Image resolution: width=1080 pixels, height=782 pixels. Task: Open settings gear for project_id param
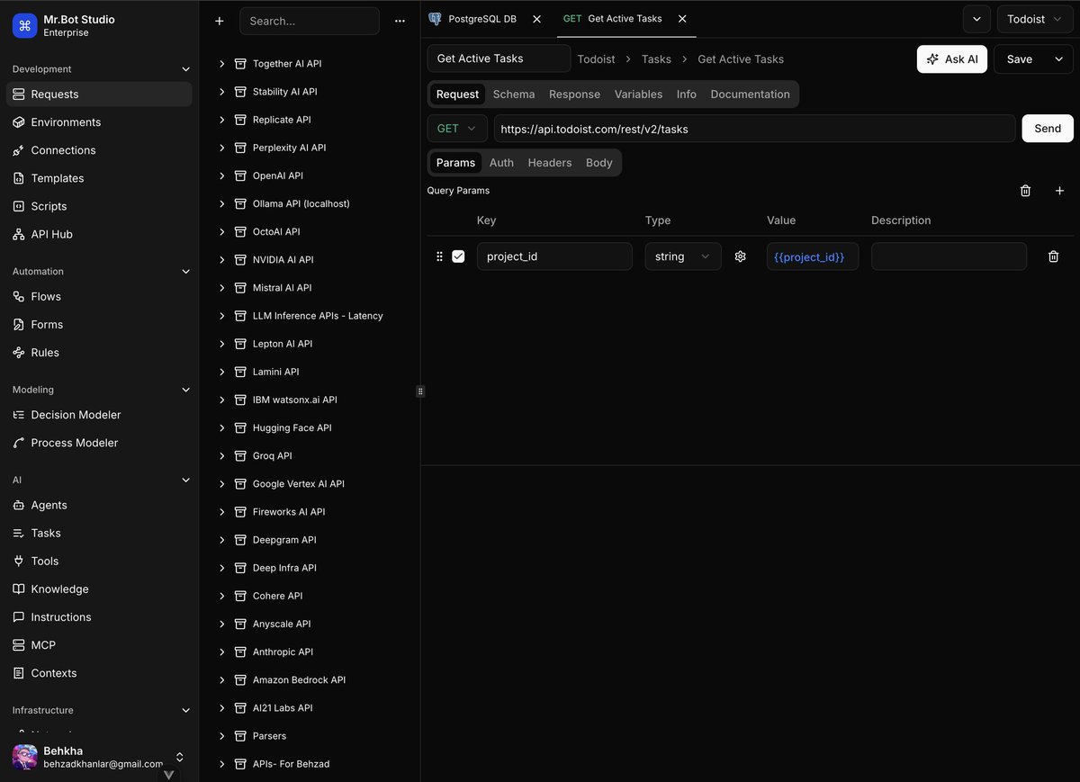(741, 256)
